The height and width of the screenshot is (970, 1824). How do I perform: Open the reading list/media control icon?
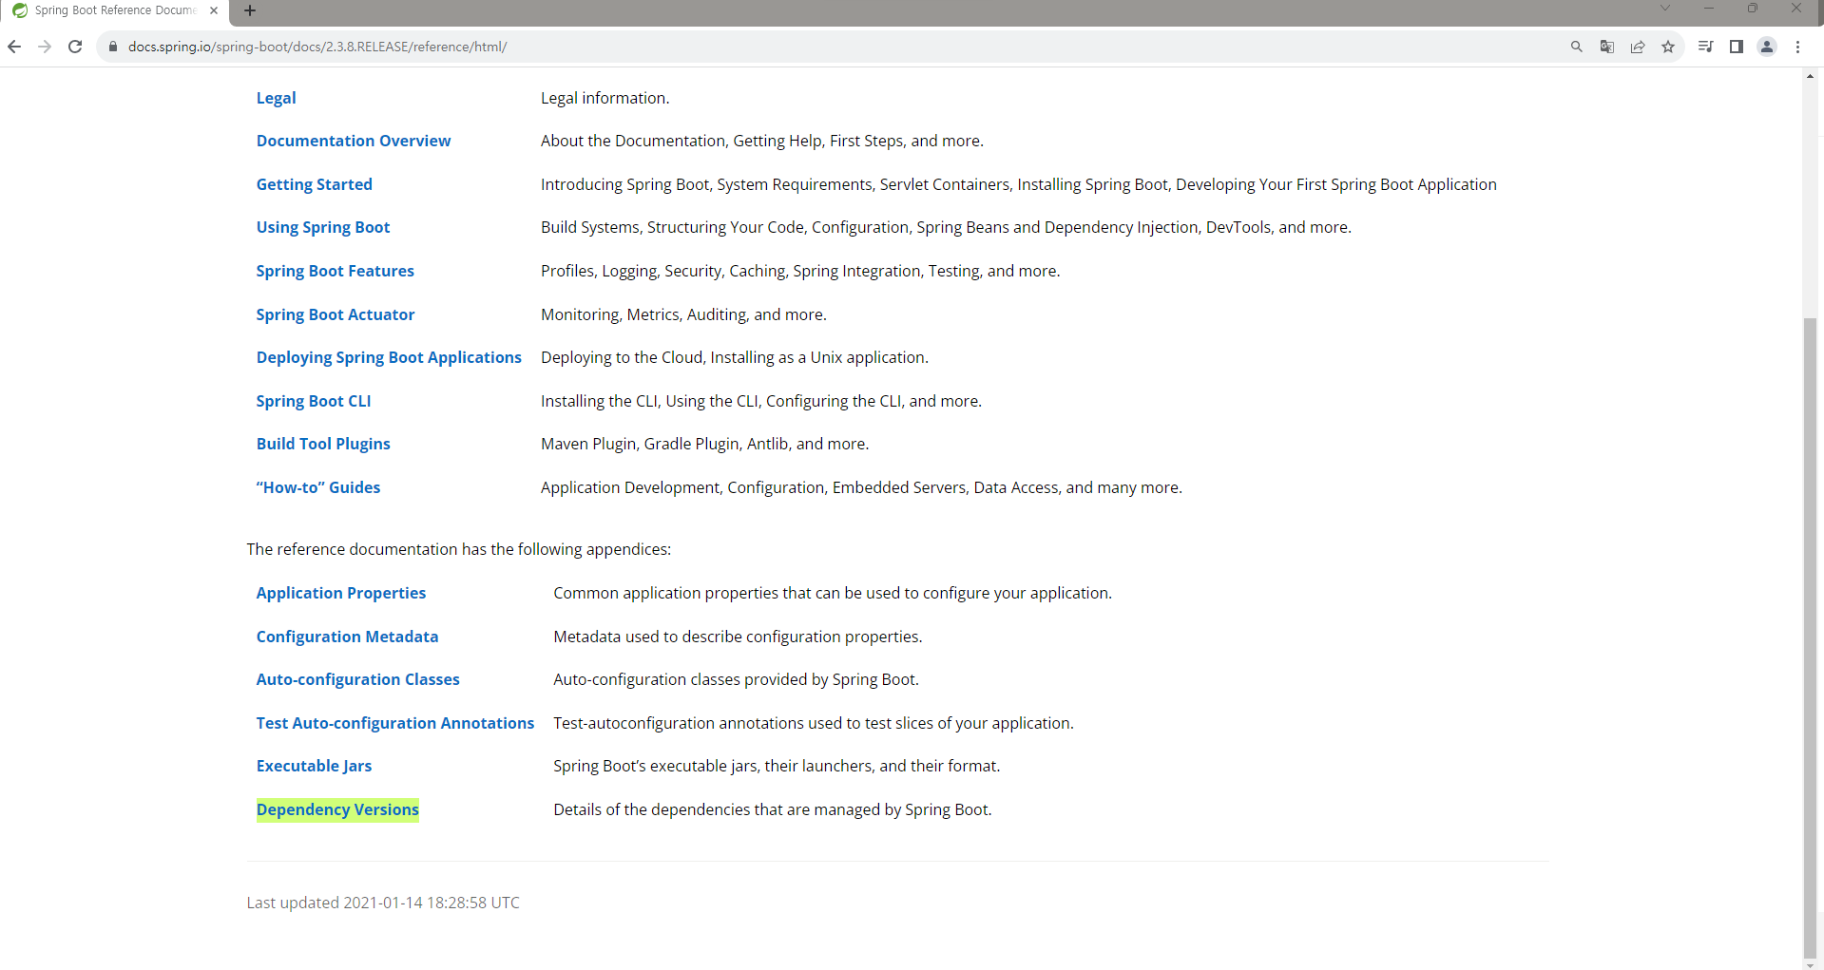pos(1706,47)
